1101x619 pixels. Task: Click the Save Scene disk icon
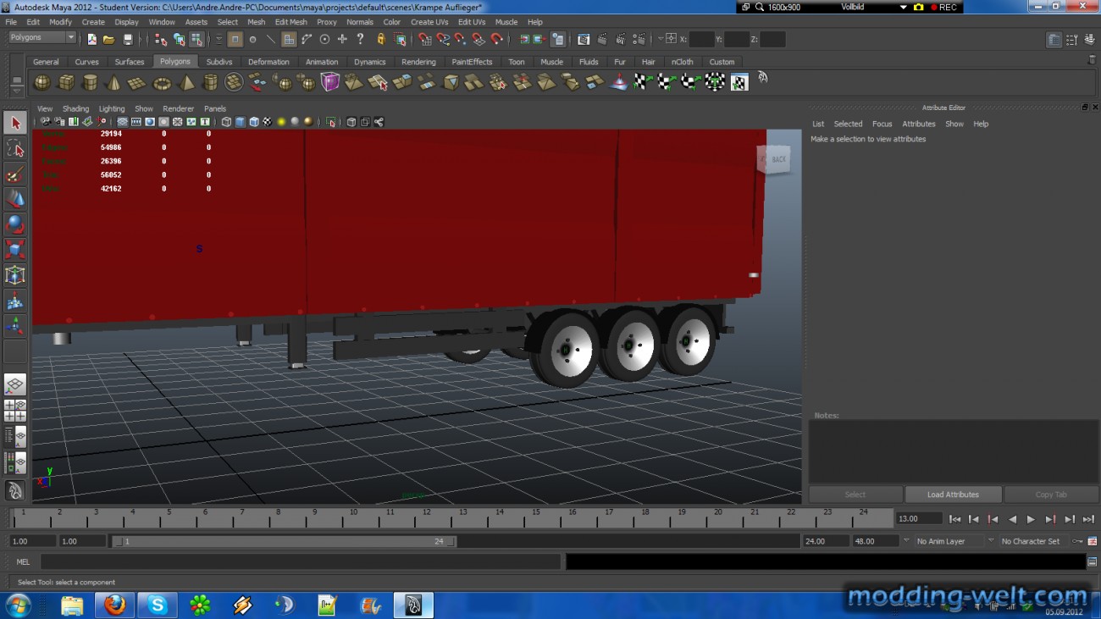tap(128, 39)
